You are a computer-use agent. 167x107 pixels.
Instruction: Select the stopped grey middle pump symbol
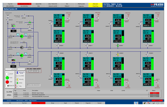pyautogui.click(x=22, y=47)
